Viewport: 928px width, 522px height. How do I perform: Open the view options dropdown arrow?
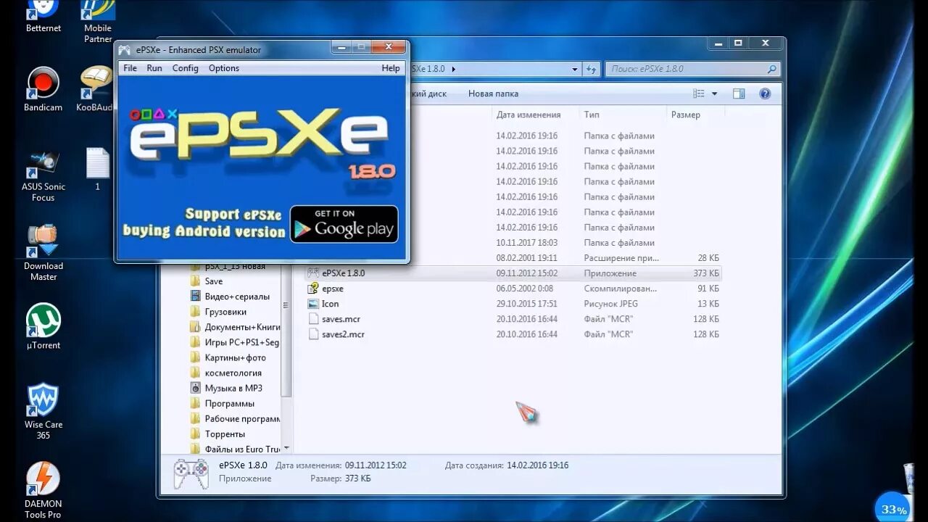714,94
